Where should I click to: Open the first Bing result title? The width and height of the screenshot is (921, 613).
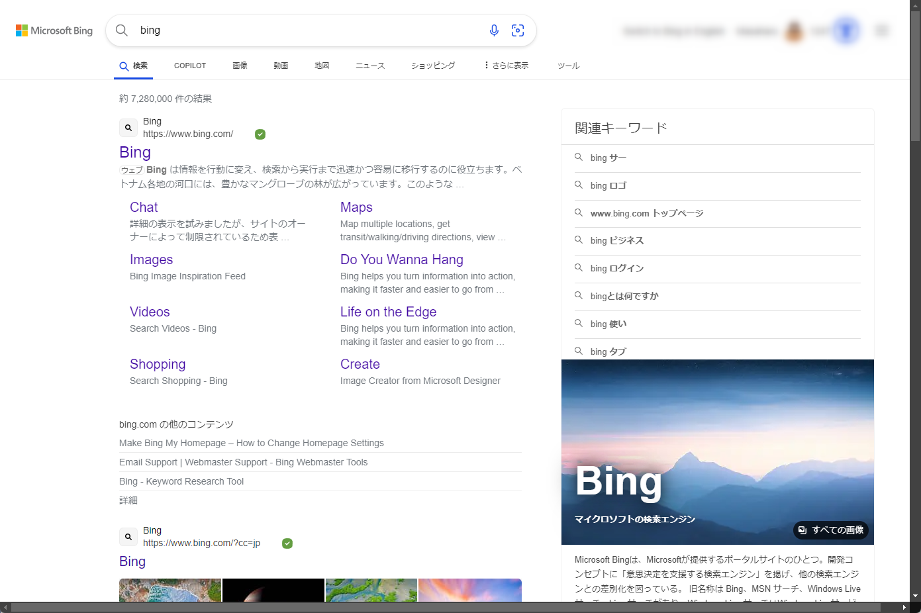[x=135, y=152]
